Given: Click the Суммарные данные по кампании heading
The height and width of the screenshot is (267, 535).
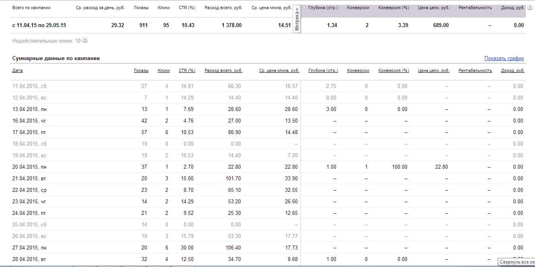Looking at the screenshot, I should coord(56,58).
